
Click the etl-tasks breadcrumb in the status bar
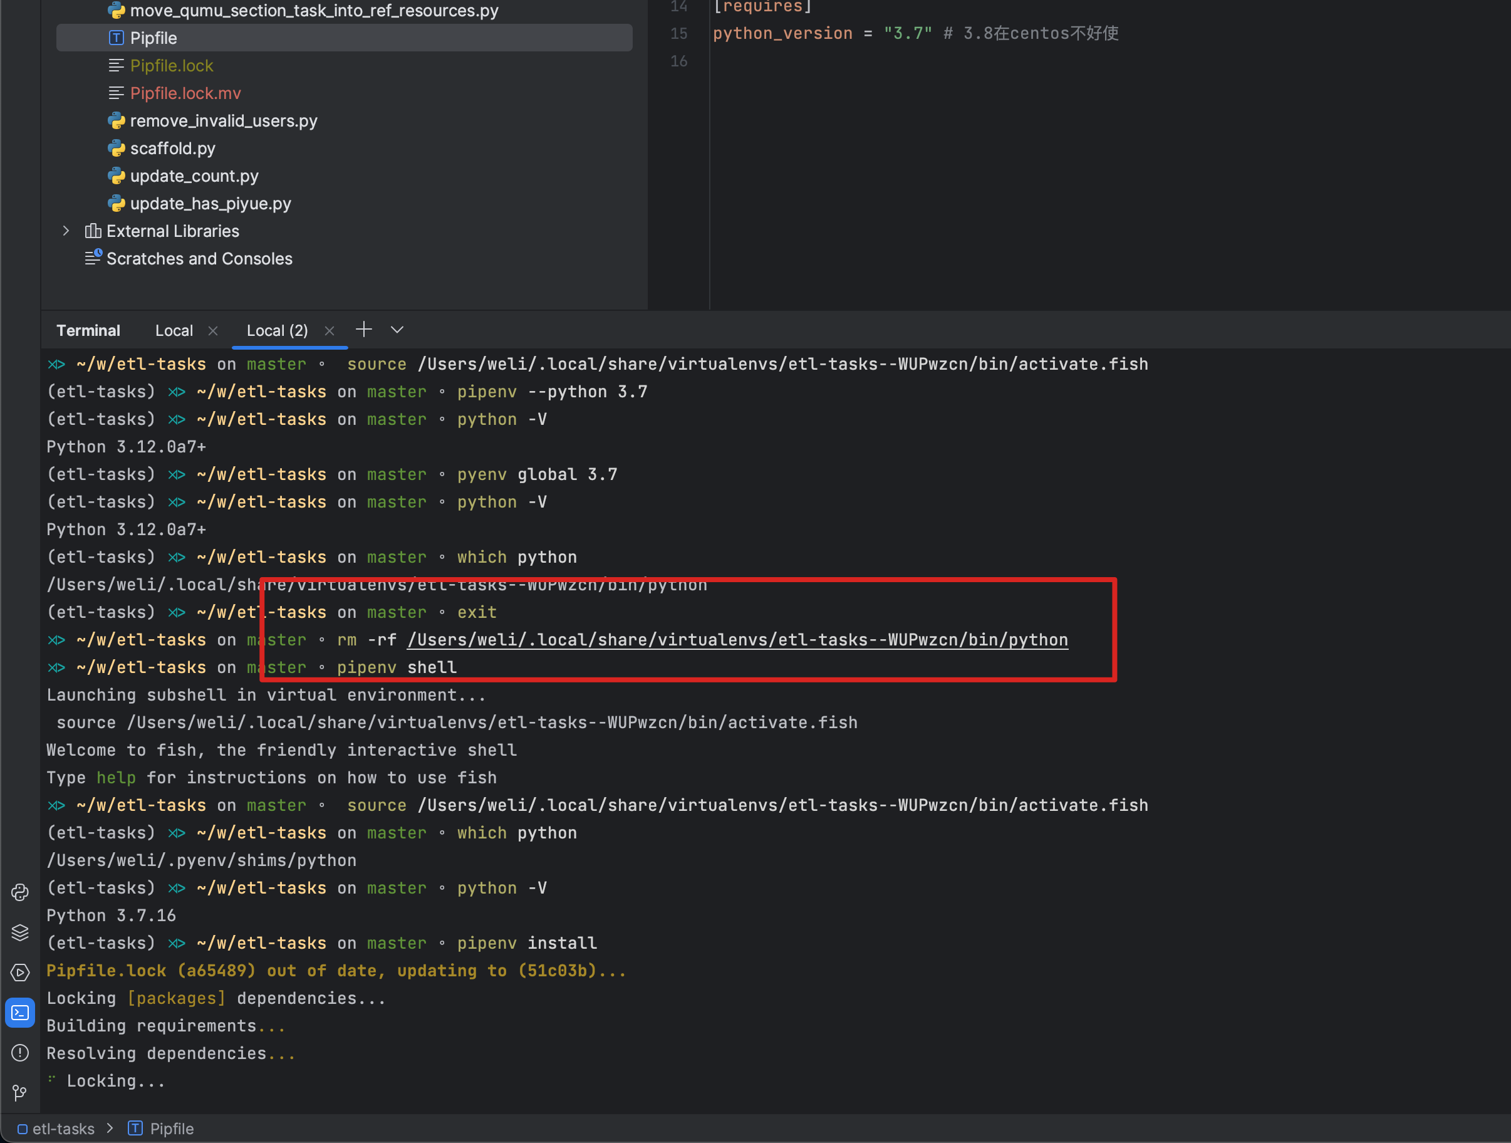63,1129
